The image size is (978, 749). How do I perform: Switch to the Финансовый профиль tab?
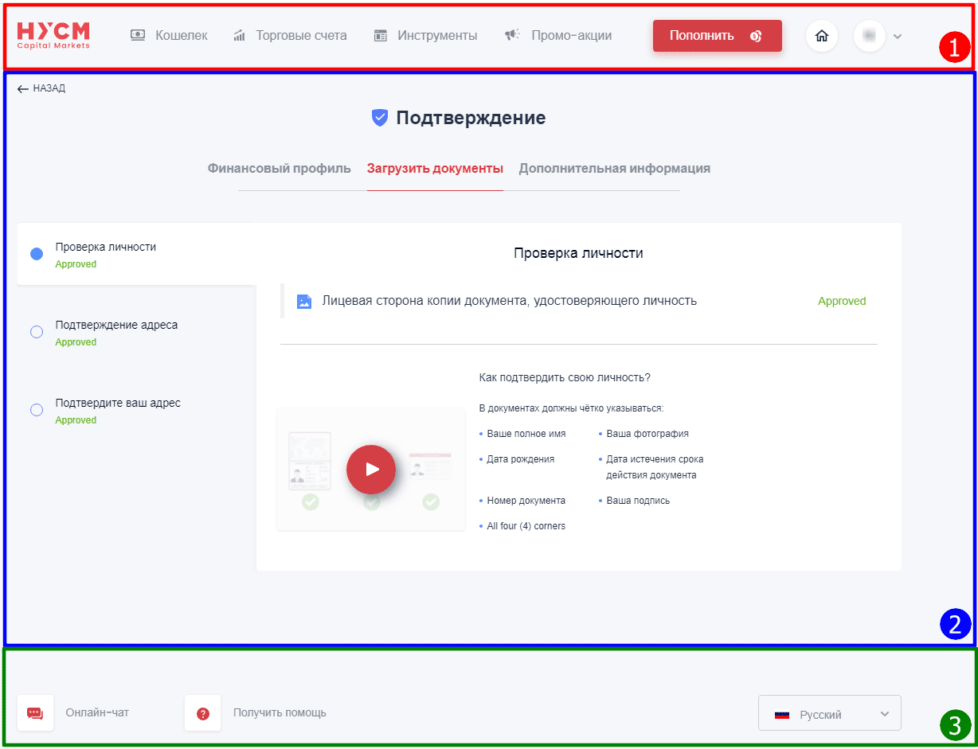280,169
